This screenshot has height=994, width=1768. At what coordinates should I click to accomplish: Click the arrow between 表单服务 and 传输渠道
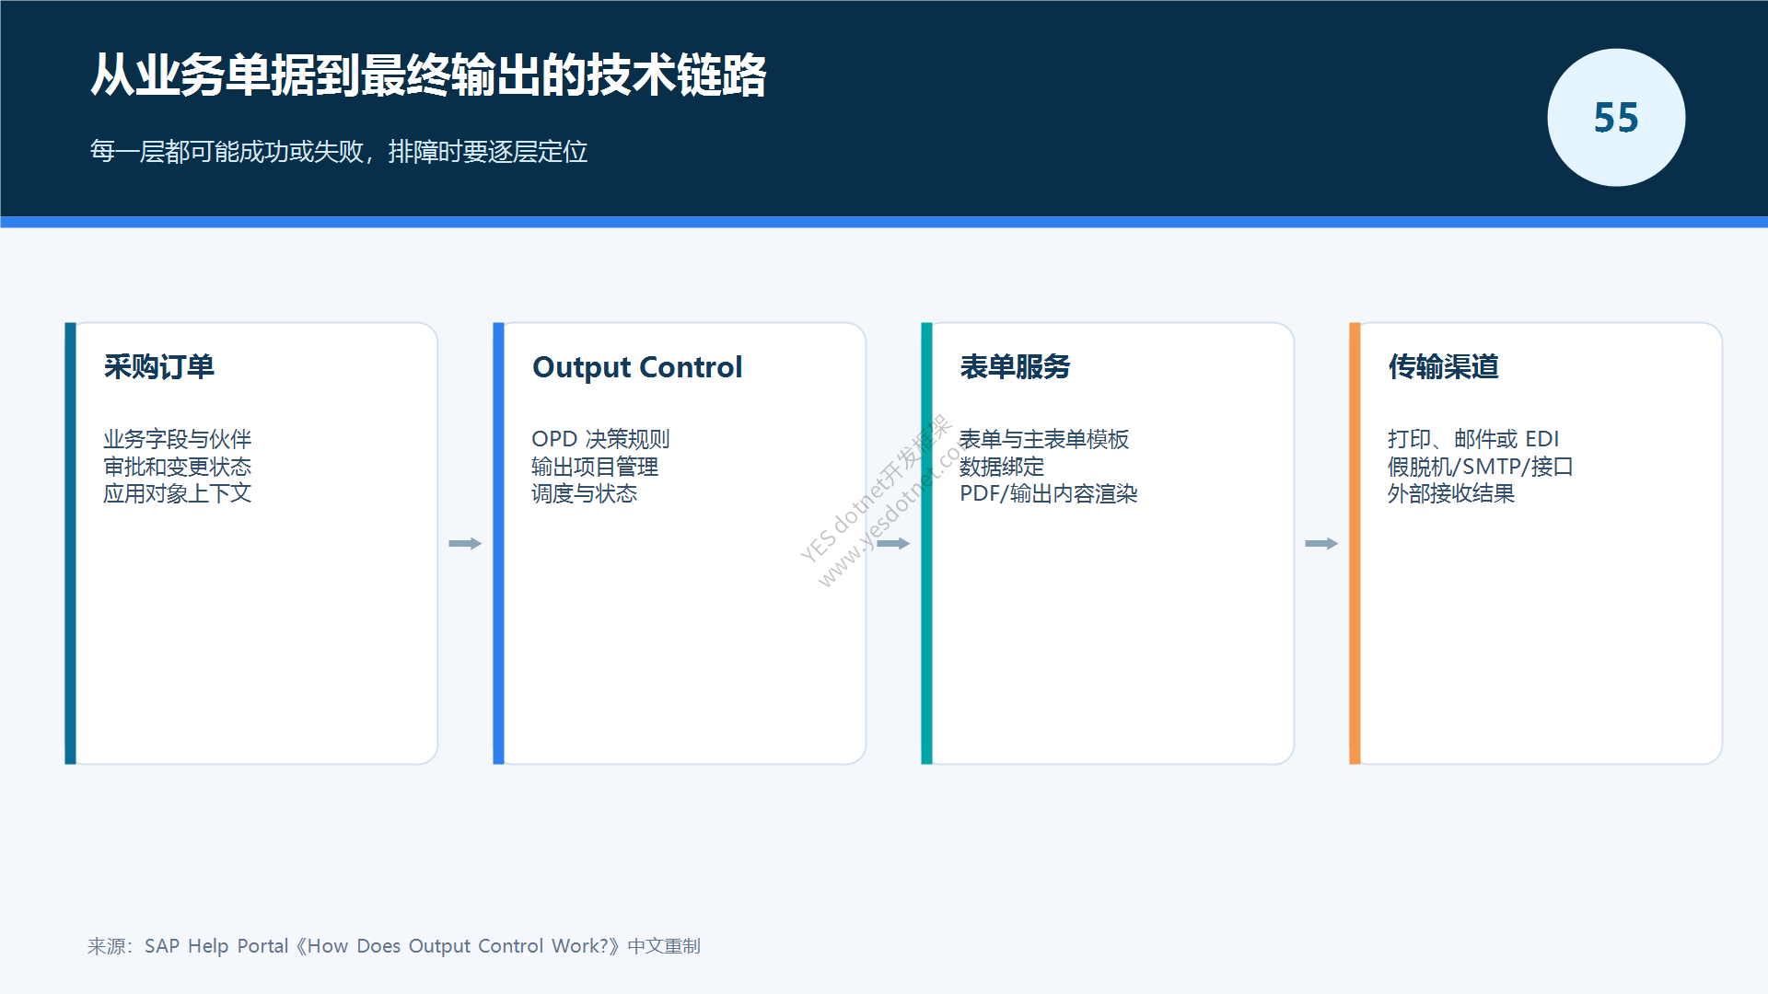[x=1321, y=544]
